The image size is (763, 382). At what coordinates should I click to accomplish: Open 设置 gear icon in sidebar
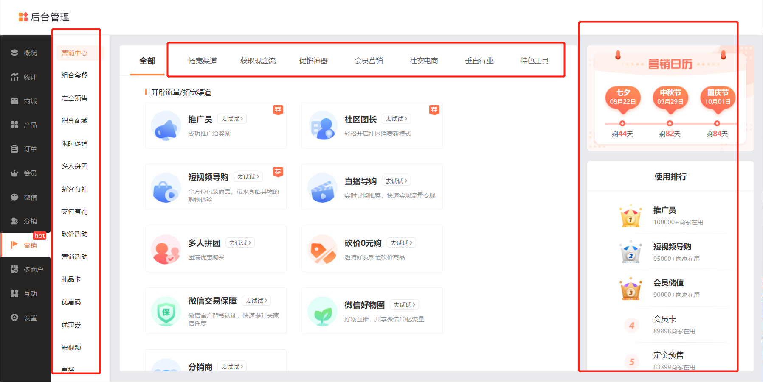[14, 318]
